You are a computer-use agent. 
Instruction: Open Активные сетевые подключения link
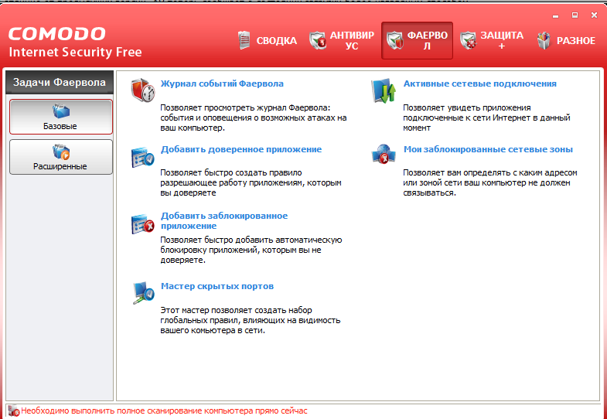pos(480,83)
